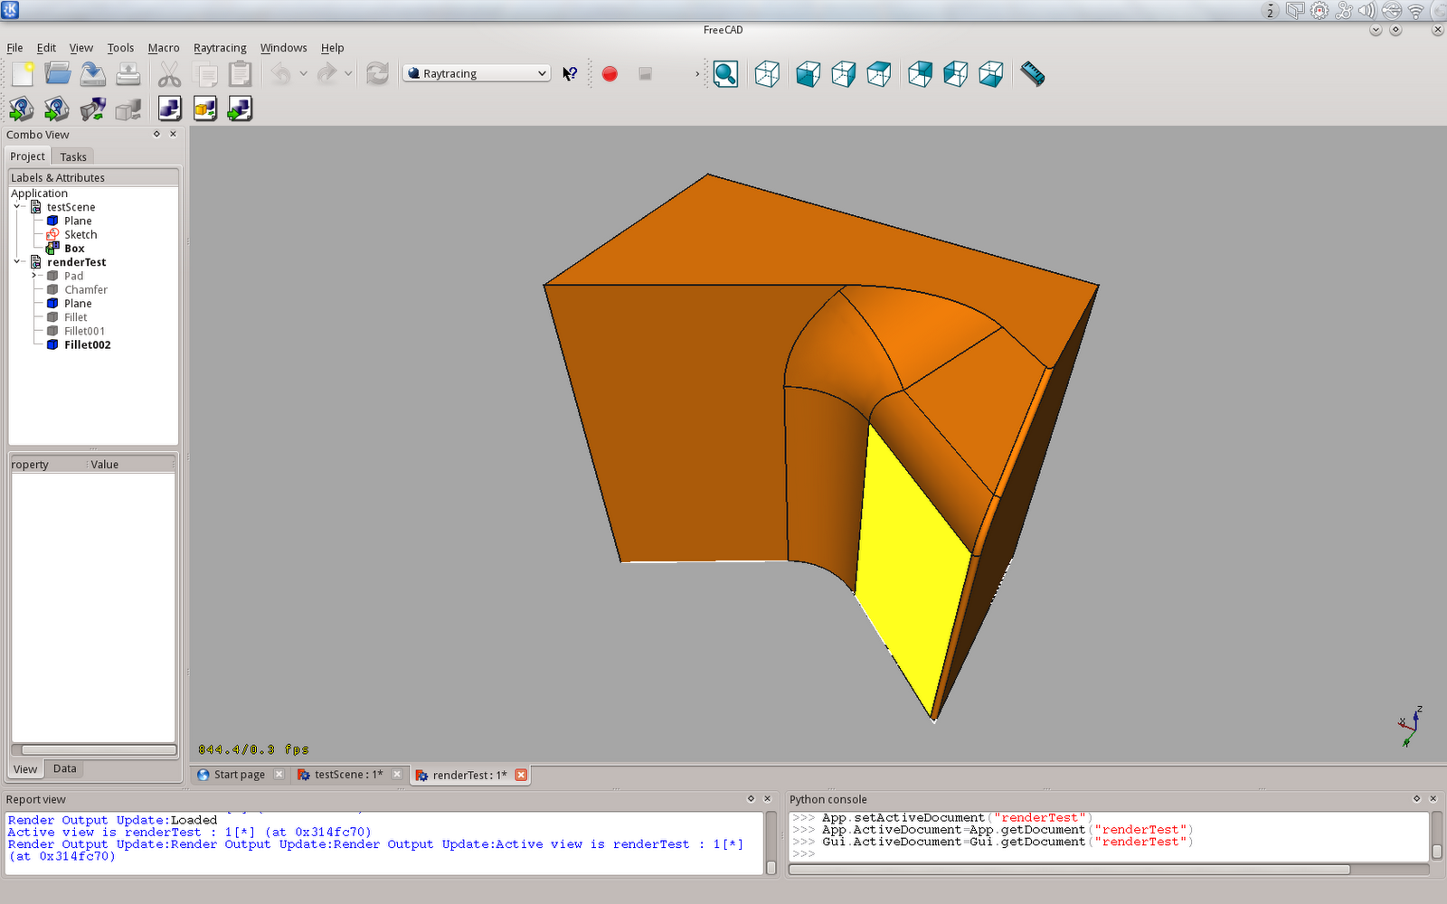This screenshot has width=1447, height=904.
Task: Select the Front view cube icon
Action: click(808, 73)
